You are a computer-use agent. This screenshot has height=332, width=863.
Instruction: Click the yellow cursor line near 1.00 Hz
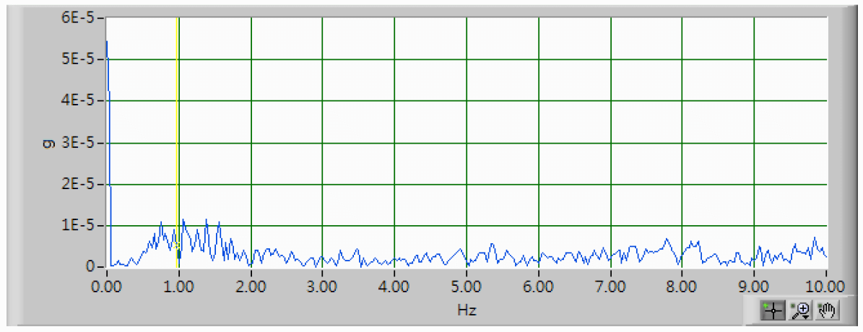tap(177, 143)
